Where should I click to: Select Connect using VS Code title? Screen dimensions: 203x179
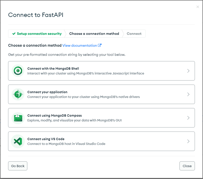[46, 139]
